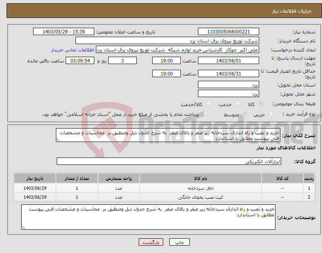This screenshot has width=322, height=253.
Task: Click the response deadline date 1403/06/01
Action: click(x=229, y=60)
